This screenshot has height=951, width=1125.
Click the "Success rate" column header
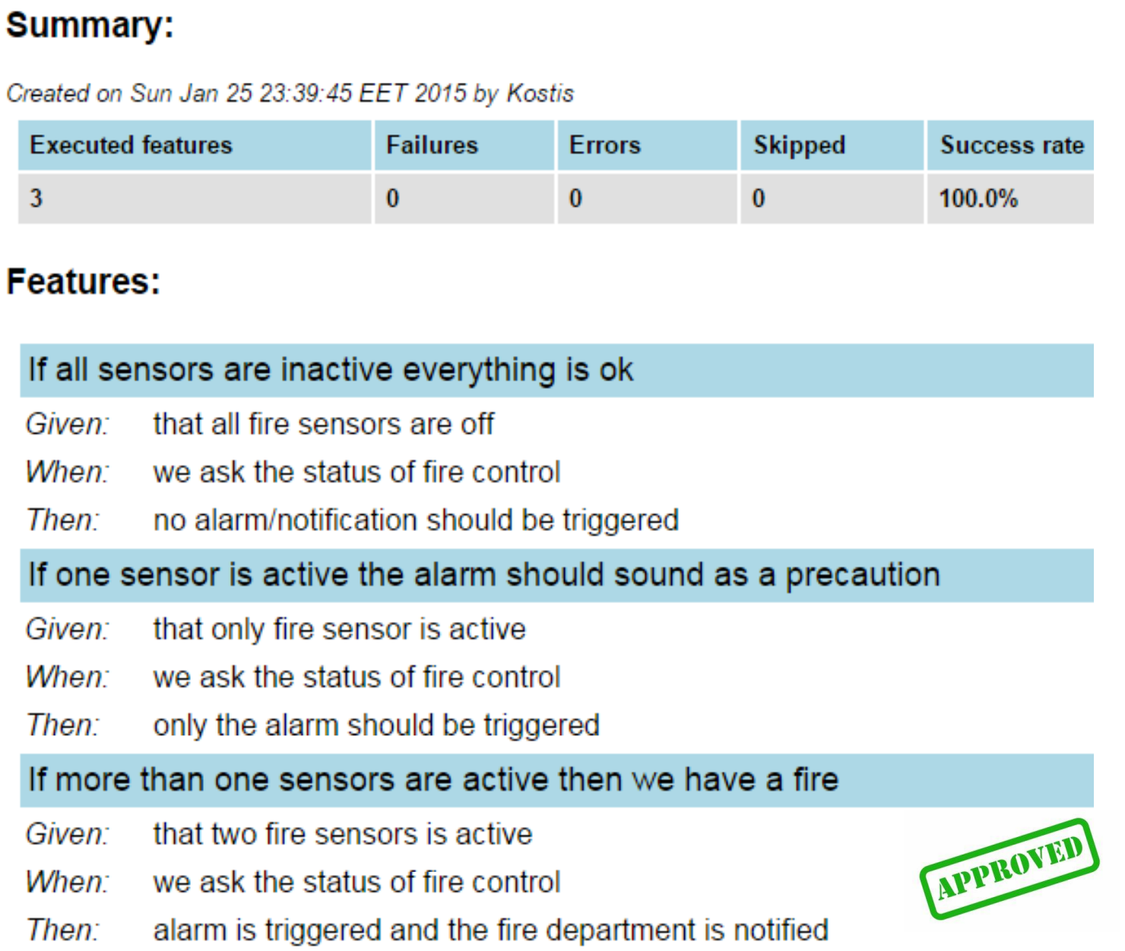(x=1012, y=145)
